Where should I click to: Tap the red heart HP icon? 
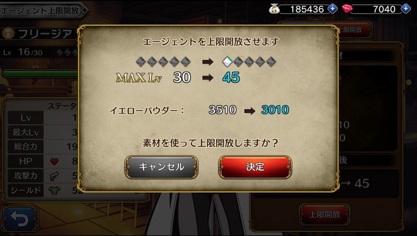coord(54,162)
